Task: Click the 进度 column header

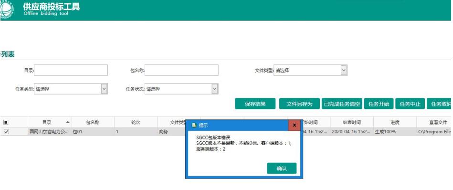Action: tap(395, 122)
